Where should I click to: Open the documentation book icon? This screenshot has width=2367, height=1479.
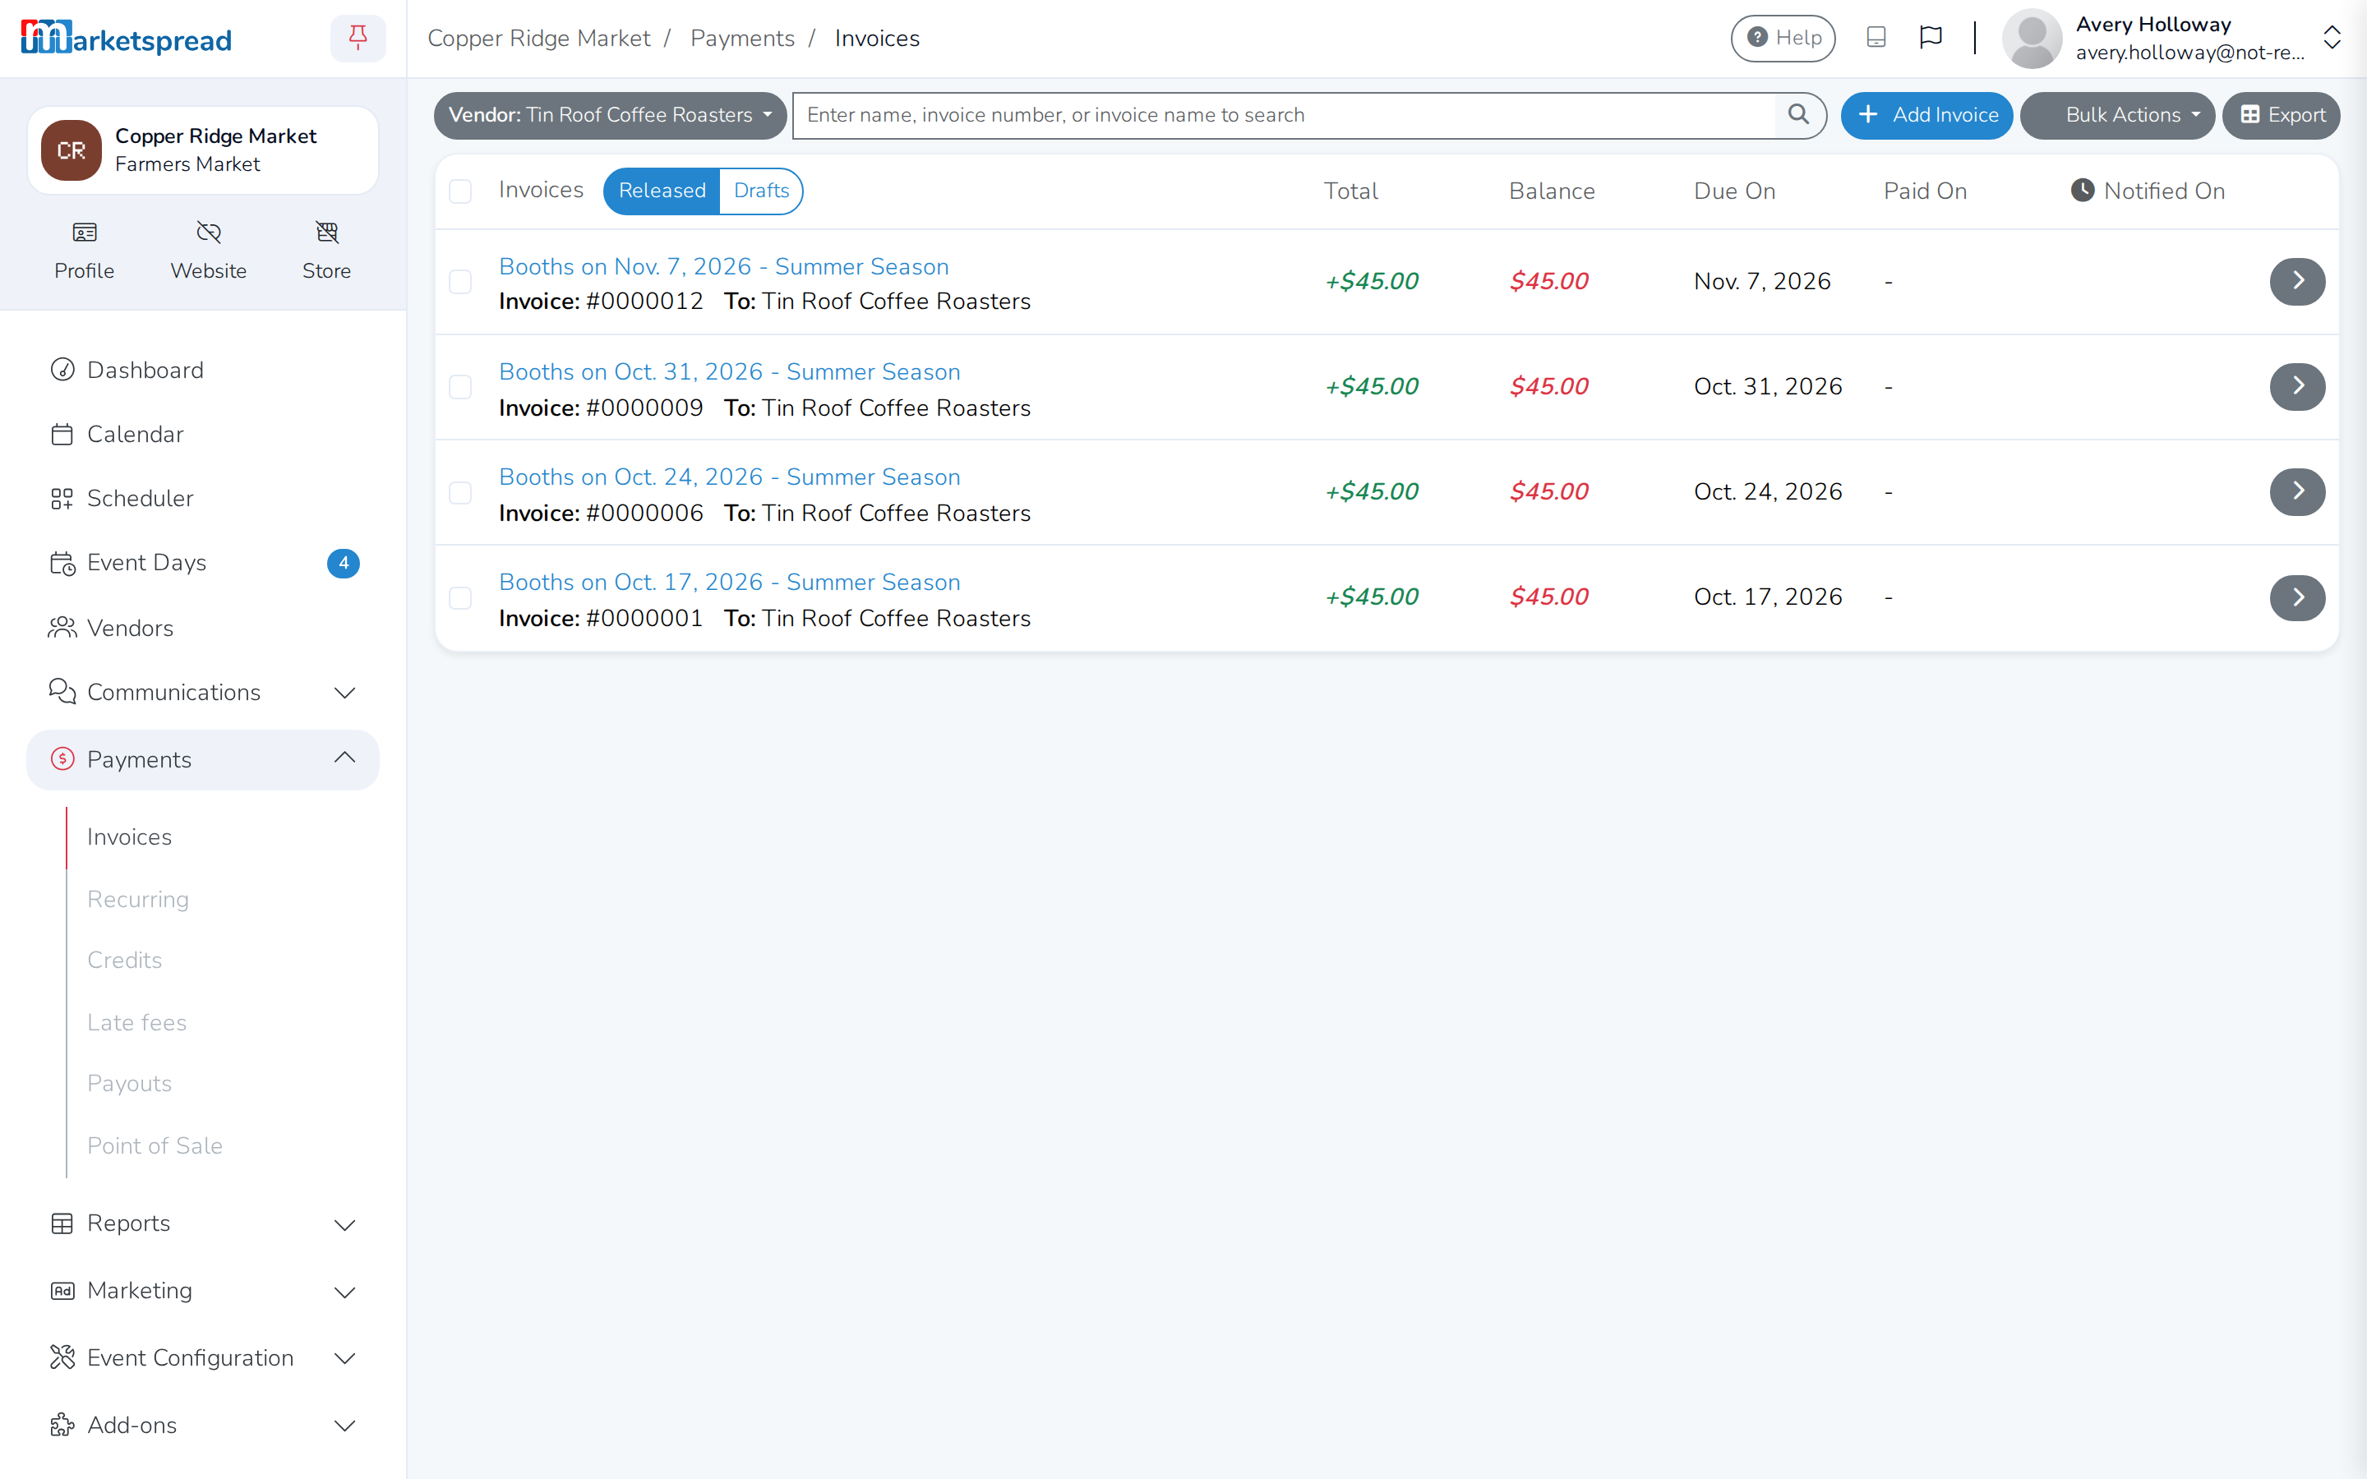click(x=1876, y=37)
